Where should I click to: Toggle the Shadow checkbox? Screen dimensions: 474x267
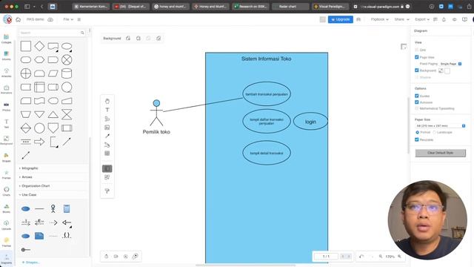point(416,77)
